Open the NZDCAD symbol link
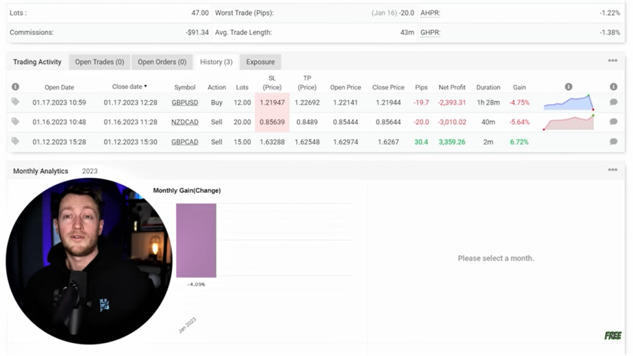The width and height of the screenshot is (633, 356). tap(185, 122)
